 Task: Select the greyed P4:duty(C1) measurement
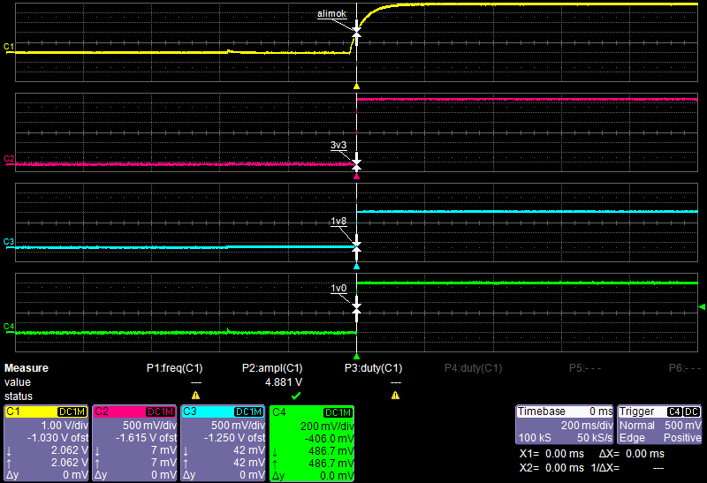(x=473, y=368)
